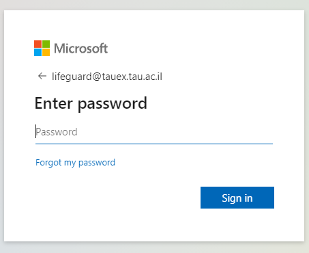Click the blue underline of the password field

(x=154, y=144)
